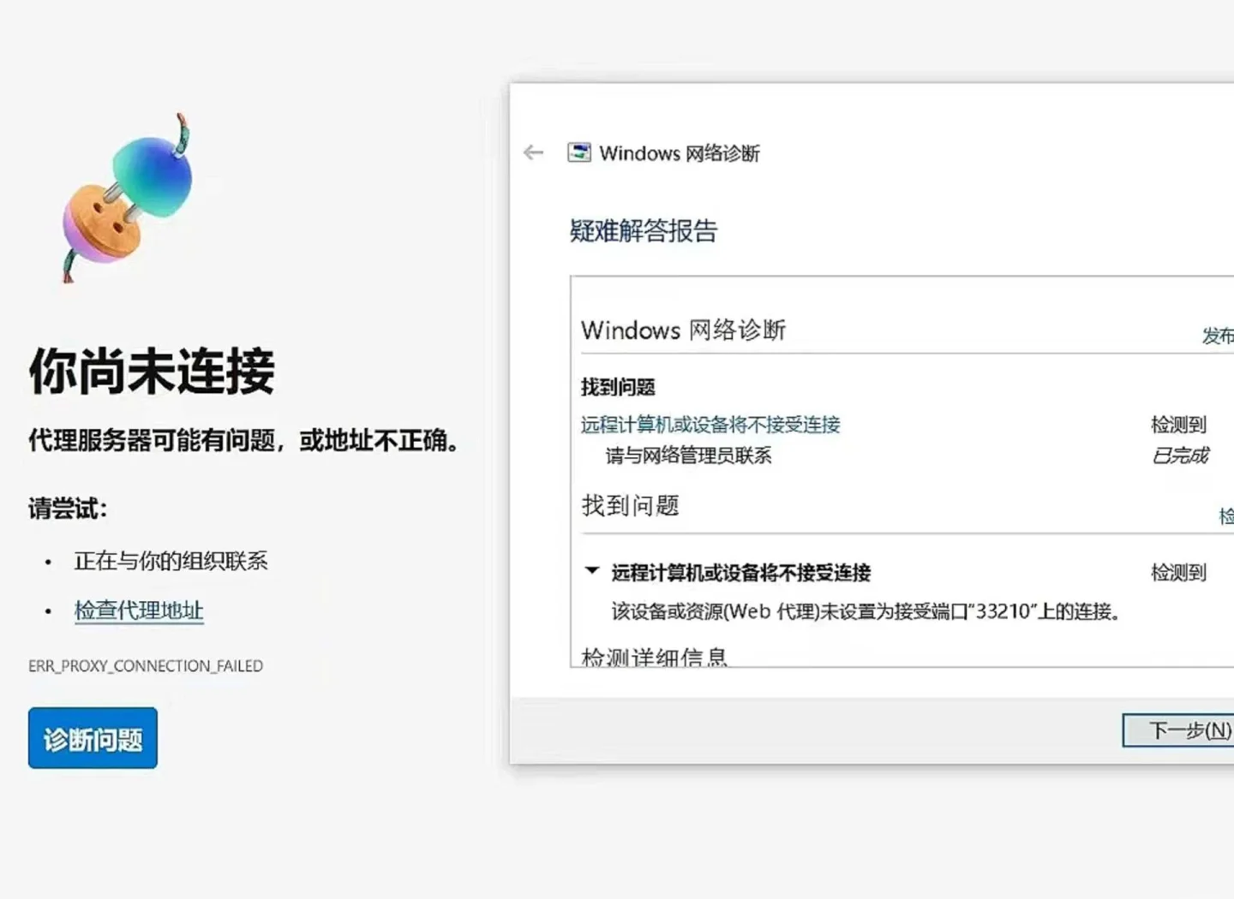Viewport: 1234px width, 899px height.
Task: Click the bold 找到问题 label
Action: point(618,387)
